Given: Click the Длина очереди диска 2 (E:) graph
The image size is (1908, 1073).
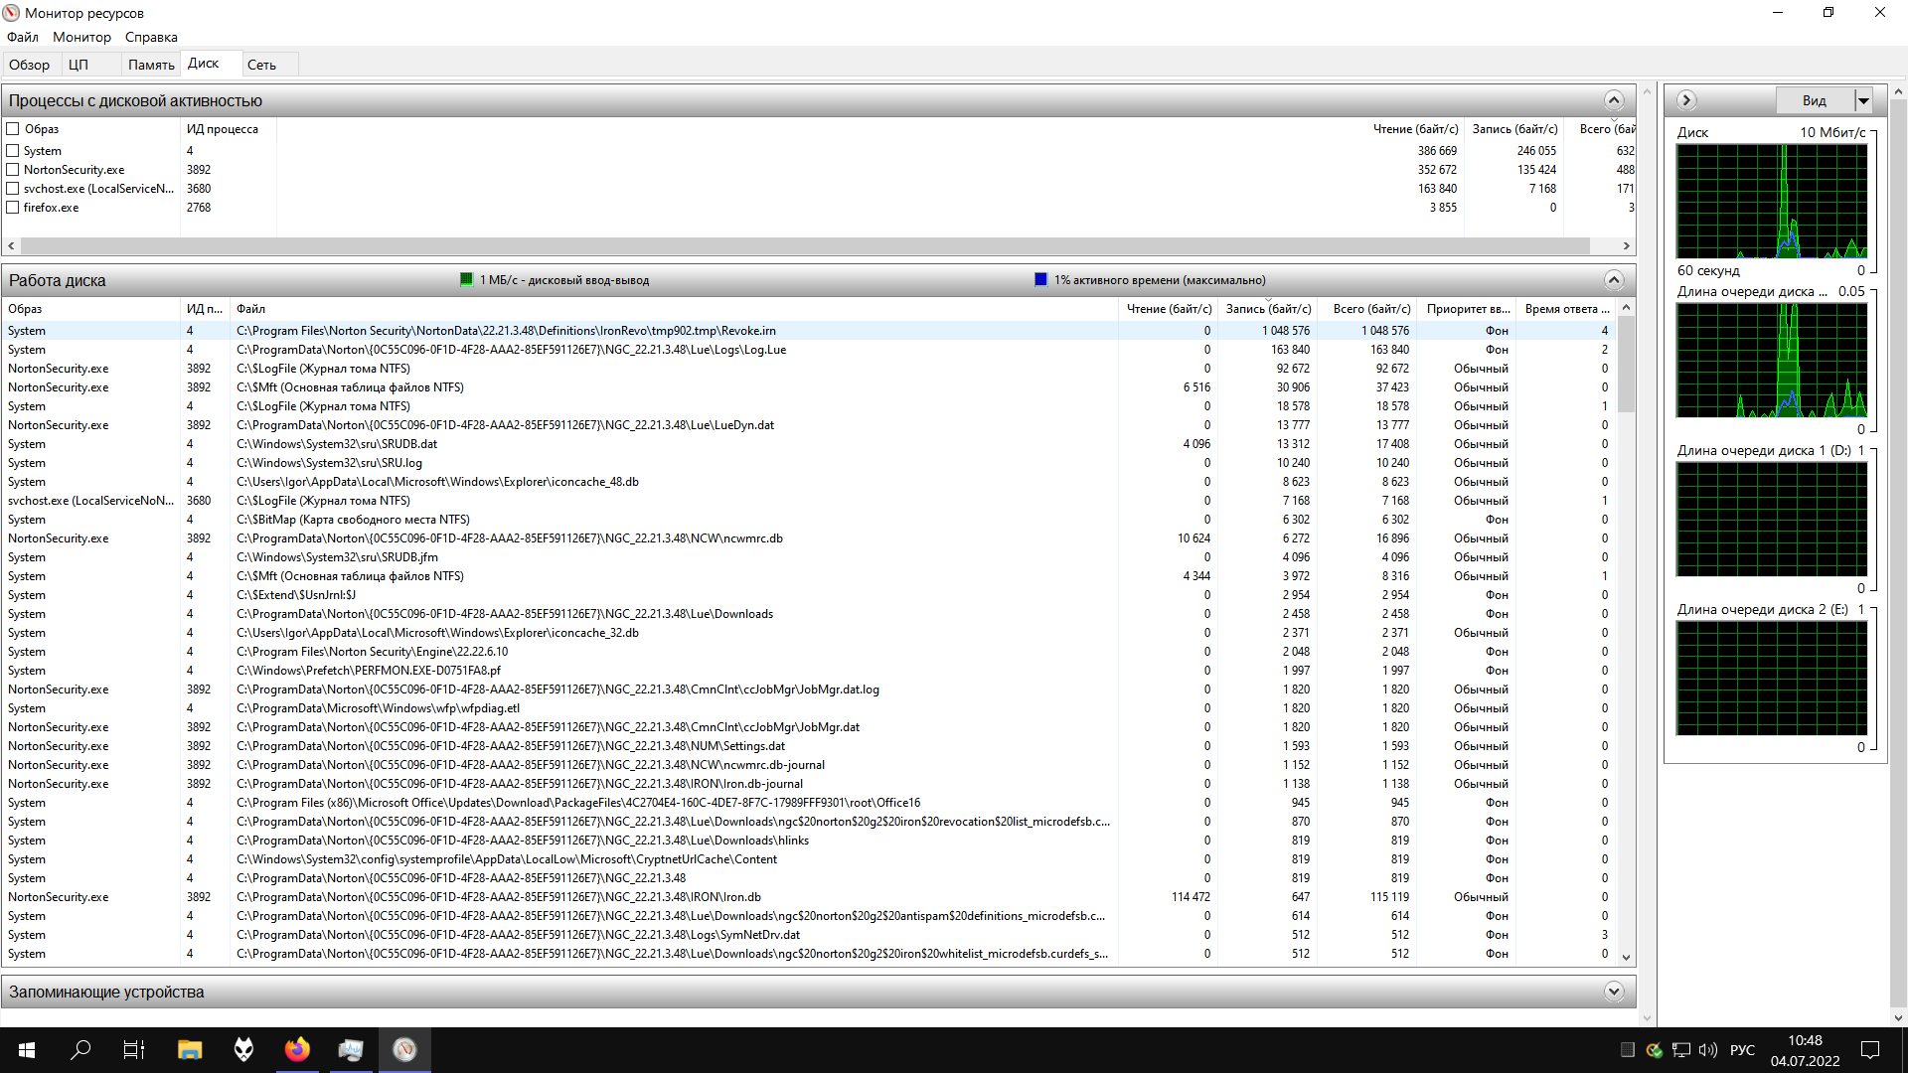Looking at the screenshot, I should pos(1772,678).
